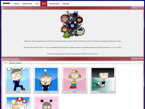The width and height of the screenshot is (145, 109).
Task: Close the 'Who would you like to meet?' window
Action: point(141,59)
